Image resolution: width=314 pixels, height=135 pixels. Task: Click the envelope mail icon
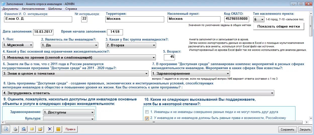click(32, 129)
